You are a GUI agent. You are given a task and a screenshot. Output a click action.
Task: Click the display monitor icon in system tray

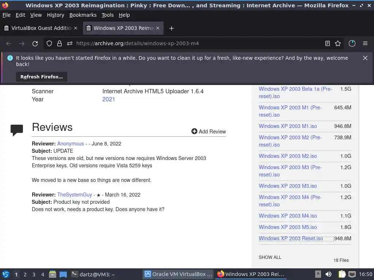tap(352, 274)
